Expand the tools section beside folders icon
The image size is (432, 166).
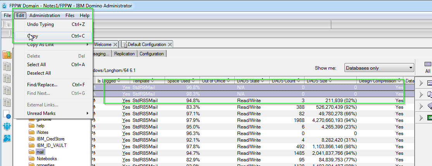[421, 94]
